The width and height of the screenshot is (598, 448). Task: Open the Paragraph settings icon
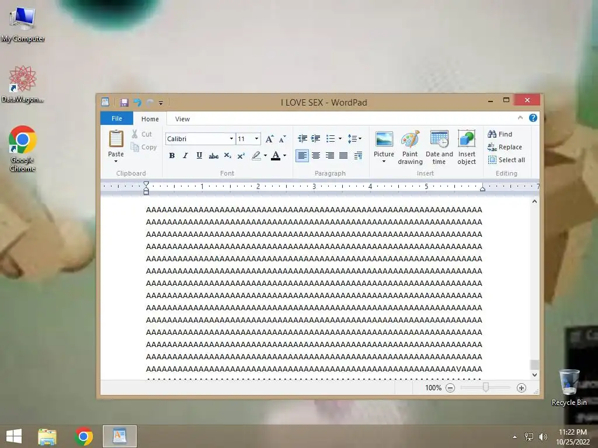(358, 155)
